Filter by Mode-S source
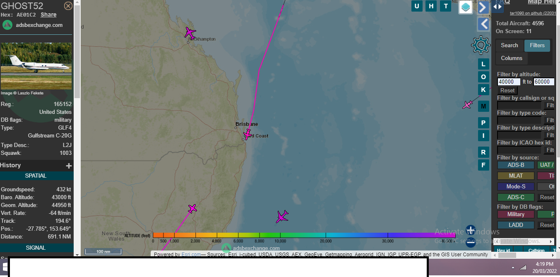The height and width of the screenshot is (277, 560). 516,187
